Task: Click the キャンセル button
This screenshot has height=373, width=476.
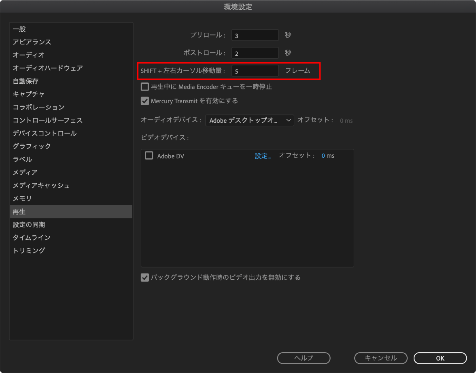Action: (381, 358)
